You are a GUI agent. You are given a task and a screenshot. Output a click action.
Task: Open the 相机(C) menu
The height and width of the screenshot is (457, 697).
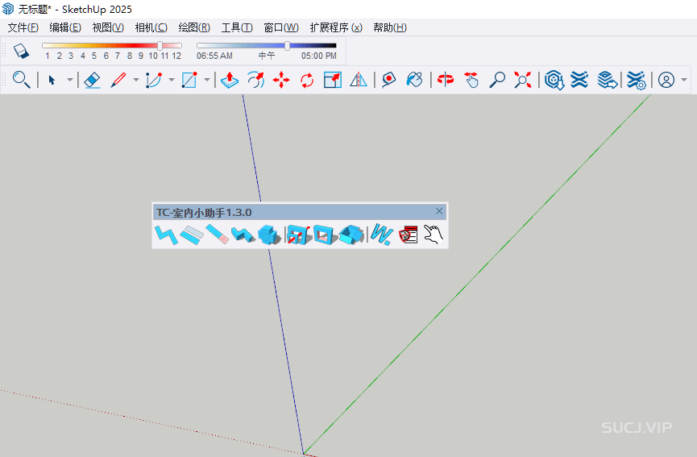(151, 27)
